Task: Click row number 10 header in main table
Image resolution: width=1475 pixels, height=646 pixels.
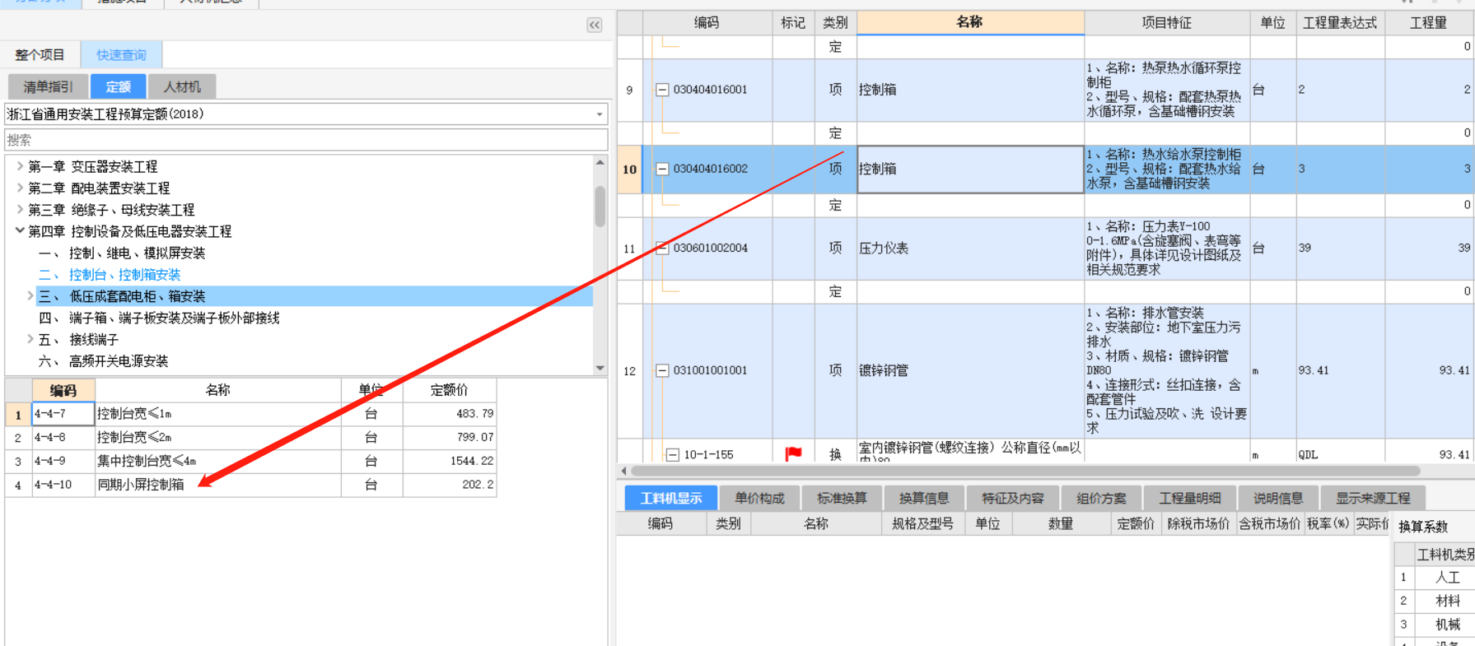Action: point(629,170)
